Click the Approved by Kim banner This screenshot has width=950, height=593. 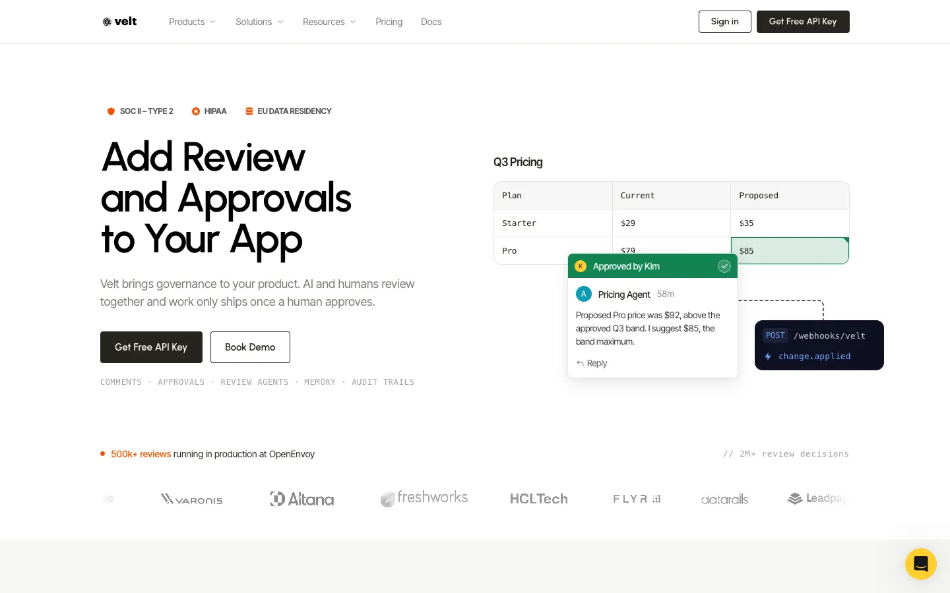tap(652, 266)
